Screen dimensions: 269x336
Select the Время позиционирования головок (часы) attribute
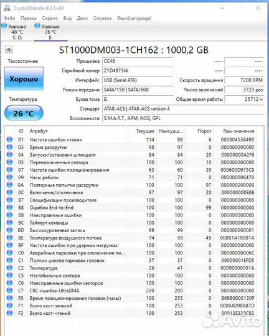[75, 298]
